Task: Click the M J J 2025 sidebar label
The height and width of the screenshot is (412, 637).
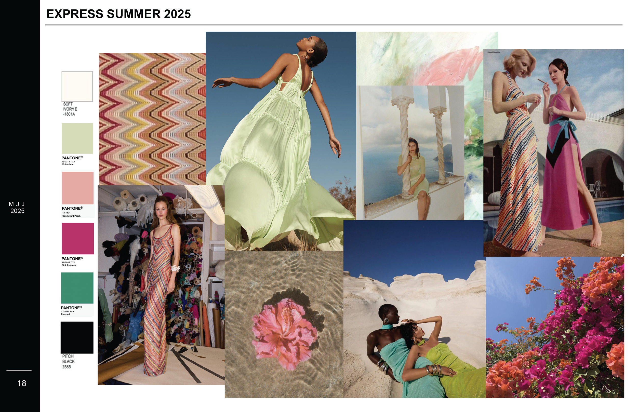Action: [x=17, y=207]
